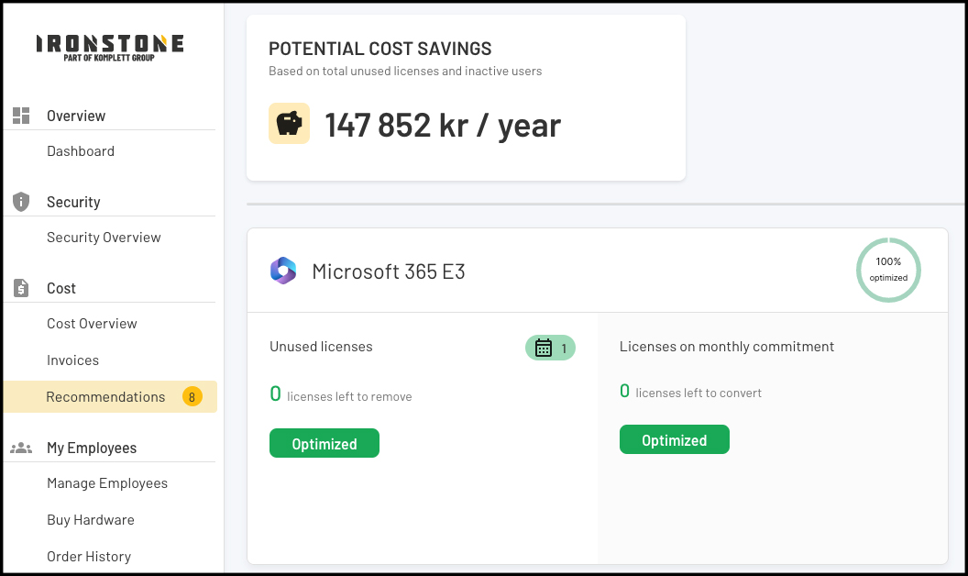Click the My Employees people icon
This screenshot has height=576, width=968.
[x=21, y=448]
